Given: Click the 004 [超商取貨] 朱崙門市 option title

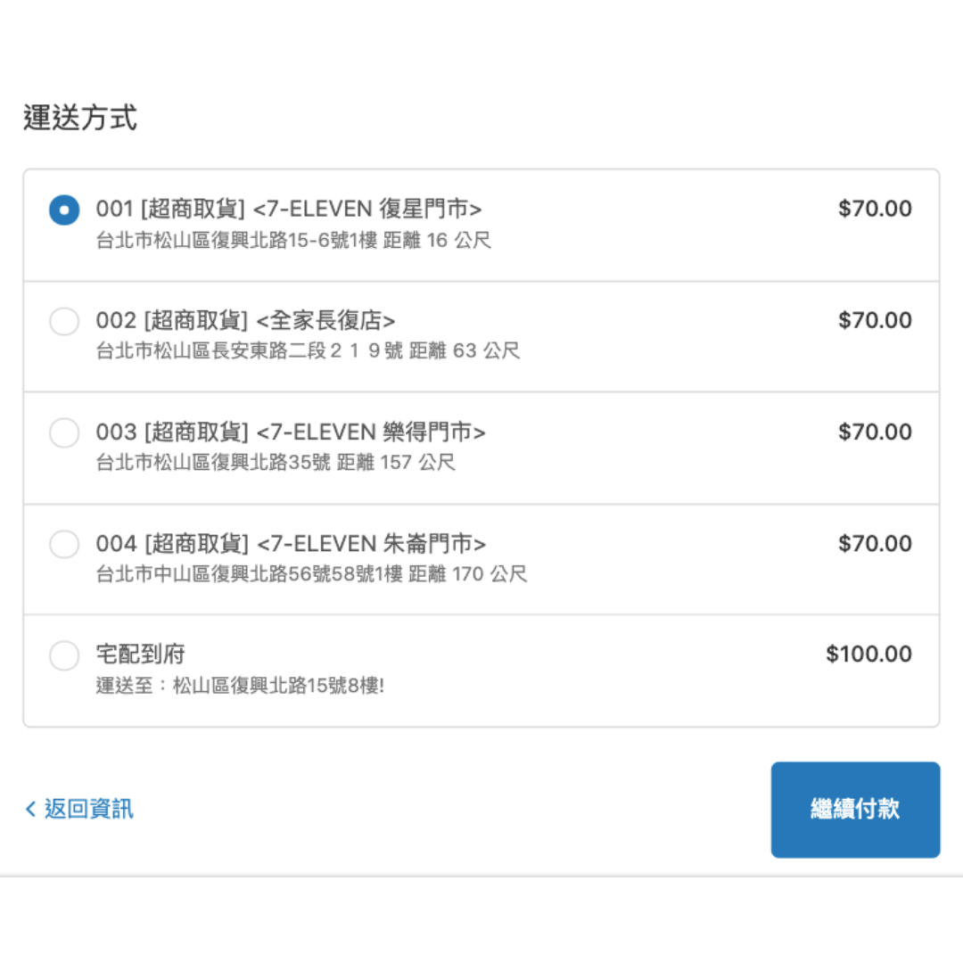Looking at the screenshot, I should 291,544.
